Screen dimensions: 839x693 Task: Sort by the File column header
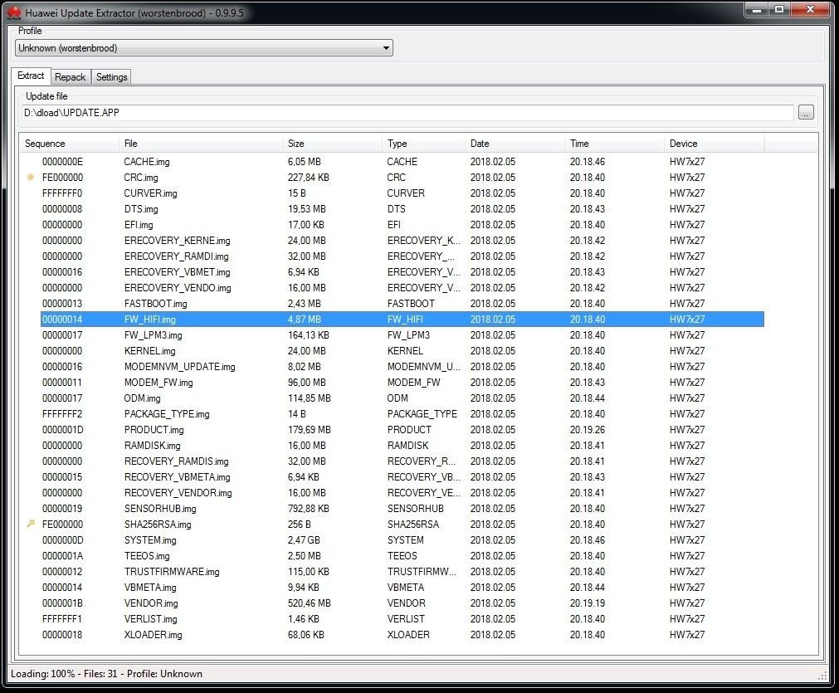click(201, 144)
